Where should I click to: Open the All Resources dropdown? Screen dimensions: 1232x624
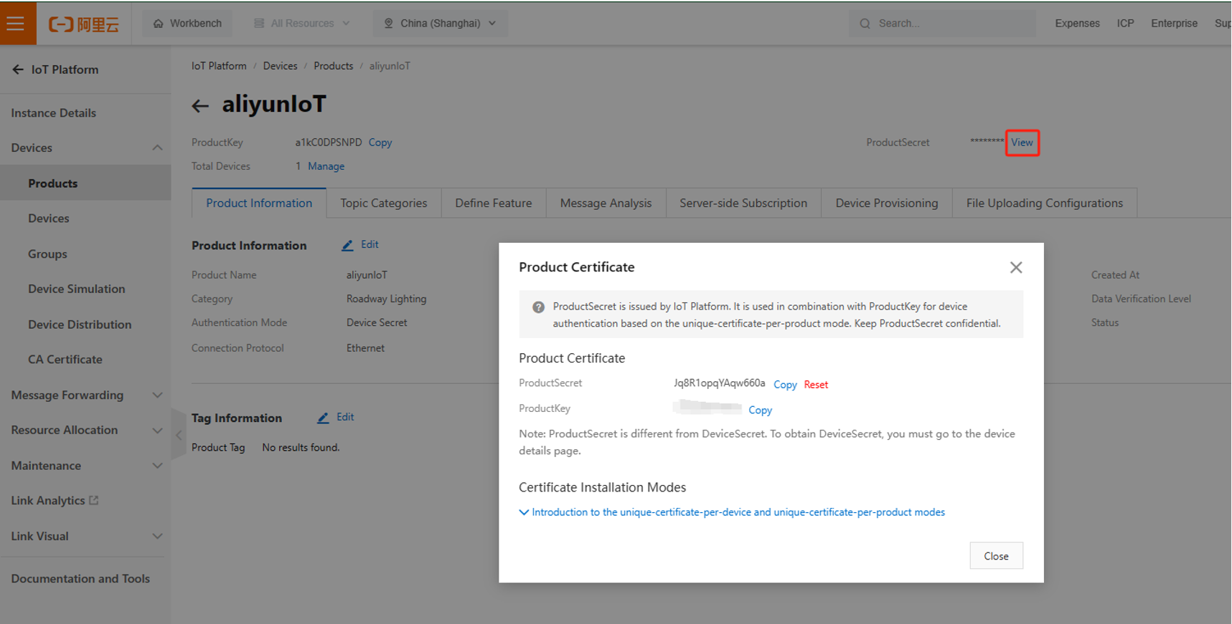click(x=302, y=24)
